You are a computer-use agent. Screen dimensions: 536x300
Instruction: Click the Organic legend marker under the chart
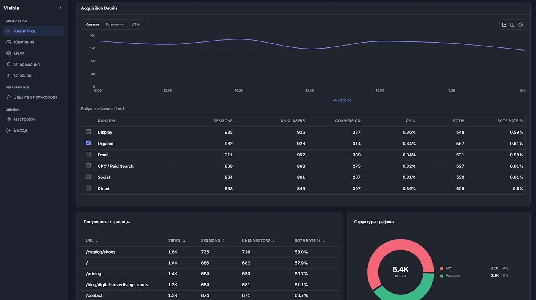(335, 101)
